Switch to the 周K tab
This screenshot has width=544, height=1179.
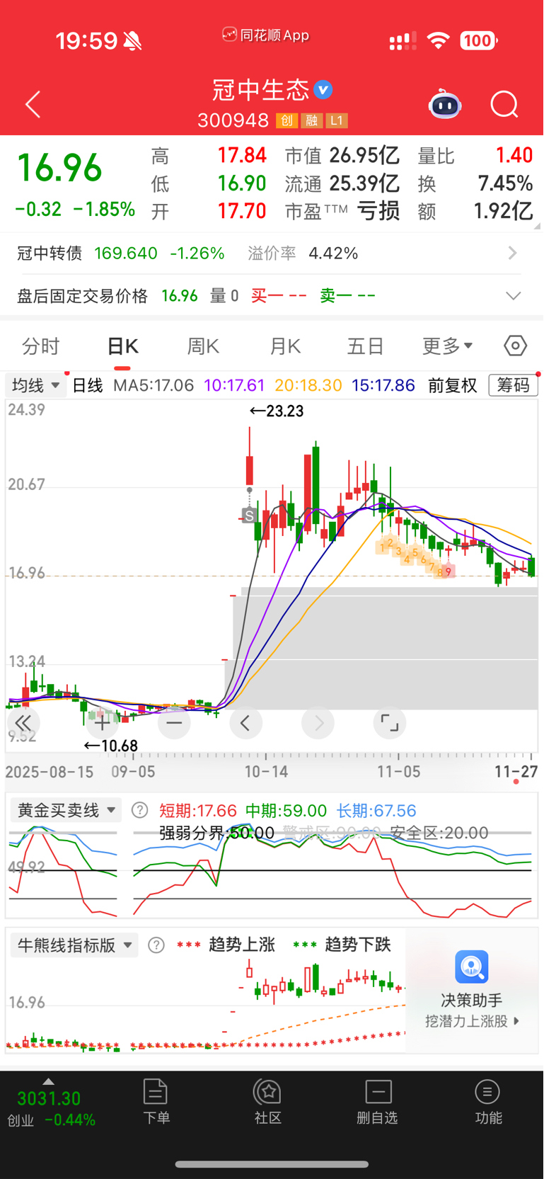coord(203,346)
